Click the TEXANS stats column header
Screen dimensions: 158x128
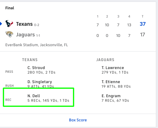(x=30, y=60)
